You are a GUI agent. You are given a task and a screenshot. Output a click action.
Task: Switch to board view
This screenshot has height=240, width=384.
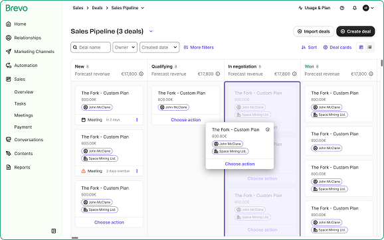pos(361,47)
